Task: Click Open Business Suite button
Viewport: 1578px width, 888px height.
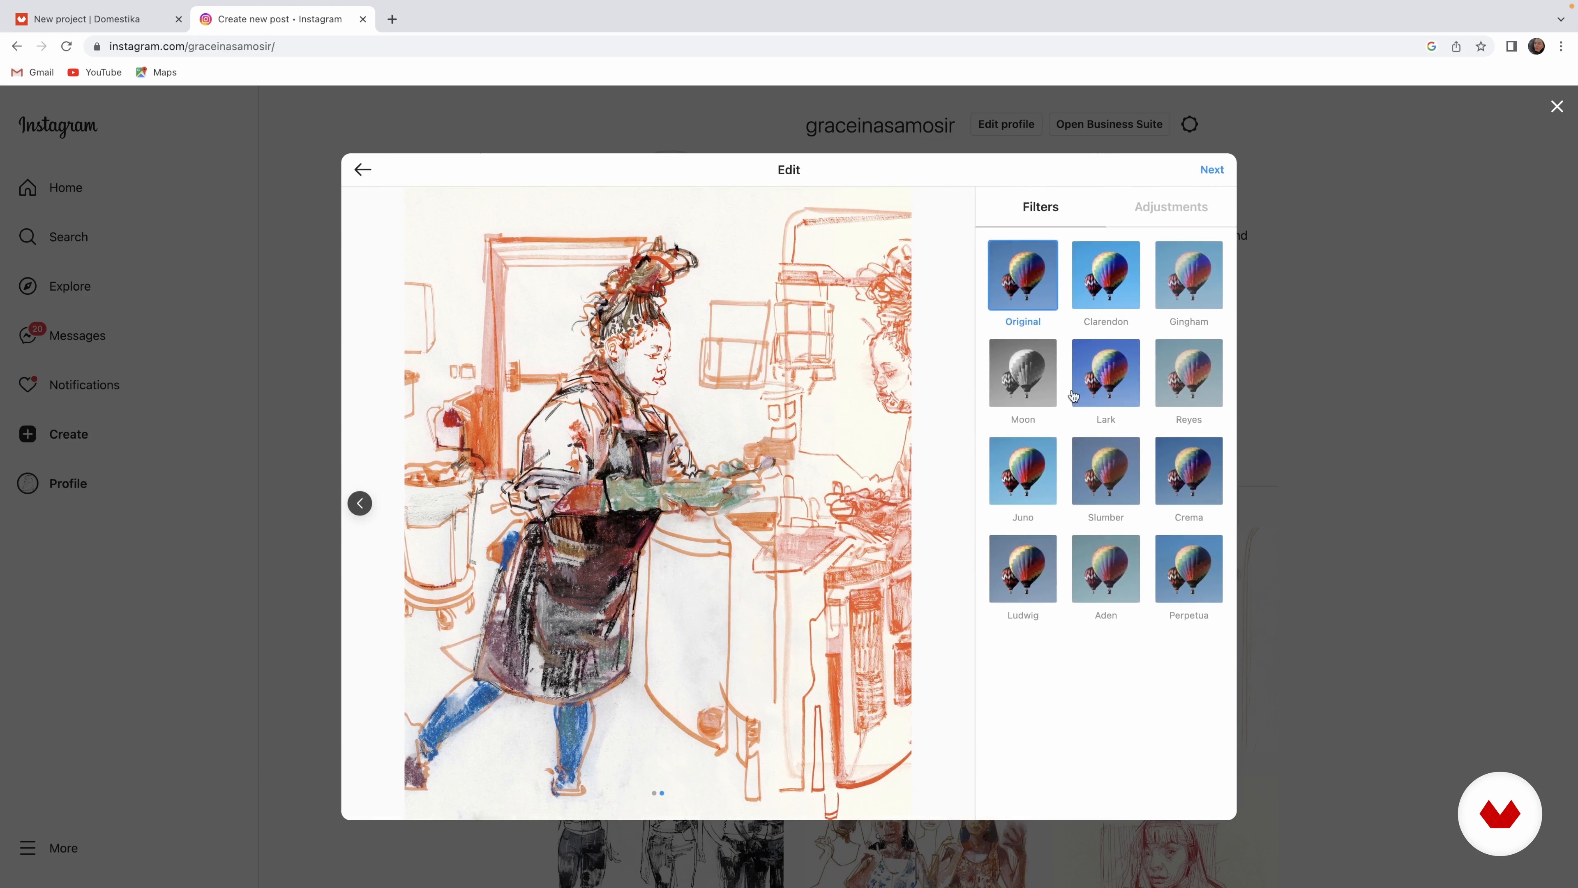Action: [x=1109, y=125]
